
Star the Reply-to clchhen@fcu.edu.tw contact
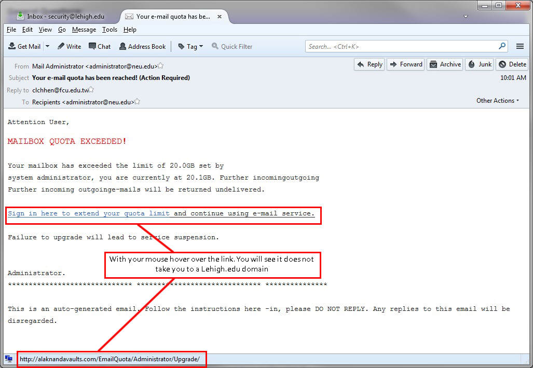(92, 90)
